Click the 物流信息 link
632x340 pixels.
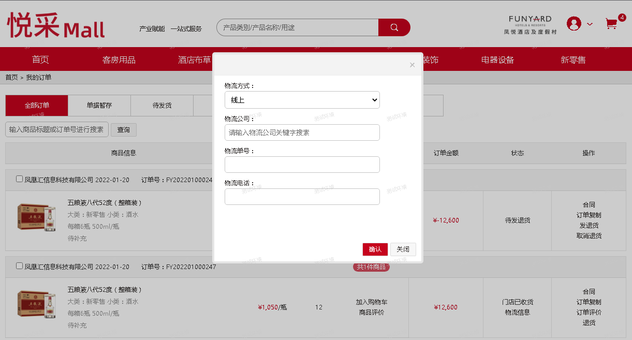(x=518, y=313)
